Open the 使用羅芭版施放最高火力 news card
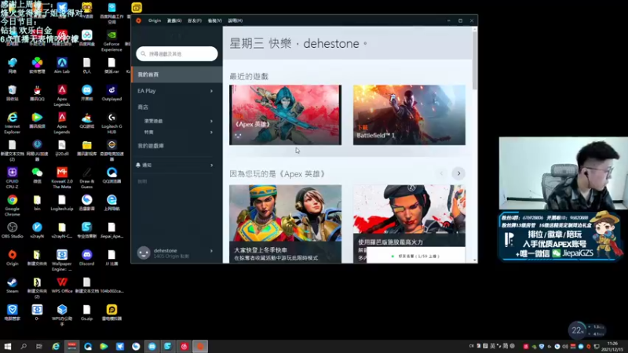 409,215
